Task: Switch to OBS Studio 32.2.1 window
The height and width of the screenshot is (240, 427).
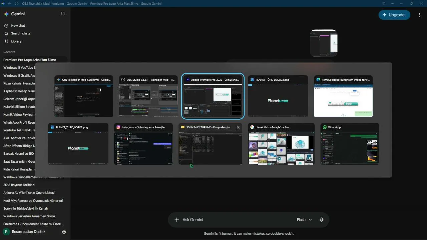Action: pyautogui.click(x=148, y=96)
